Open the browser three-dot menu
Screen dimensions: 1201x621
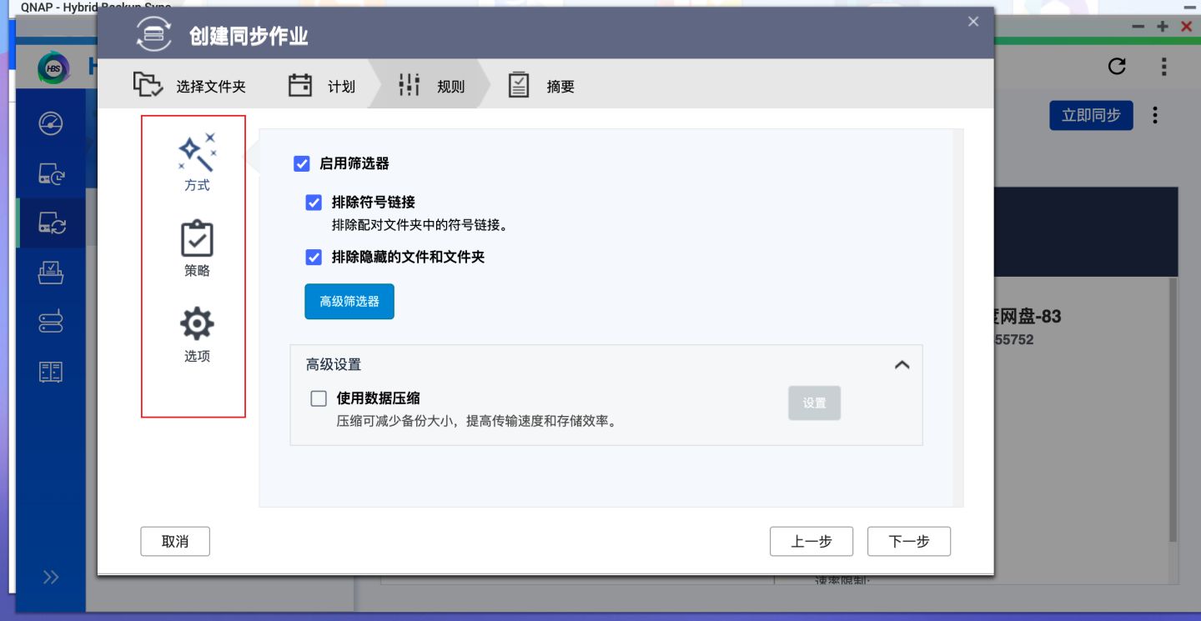(x=1163, y=67)
